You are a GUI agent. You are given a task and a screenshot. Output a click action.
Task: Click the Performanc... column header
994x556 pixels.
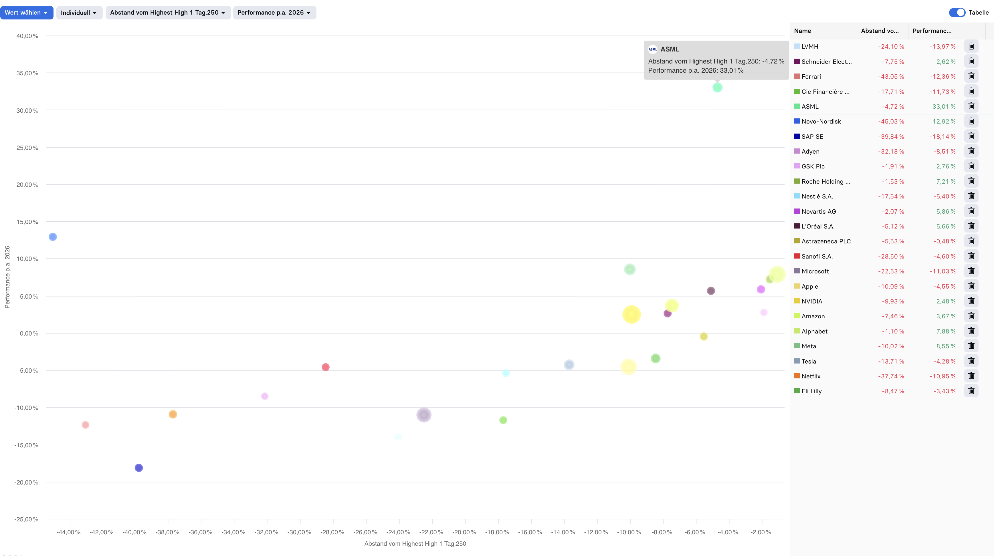(932, 31)
